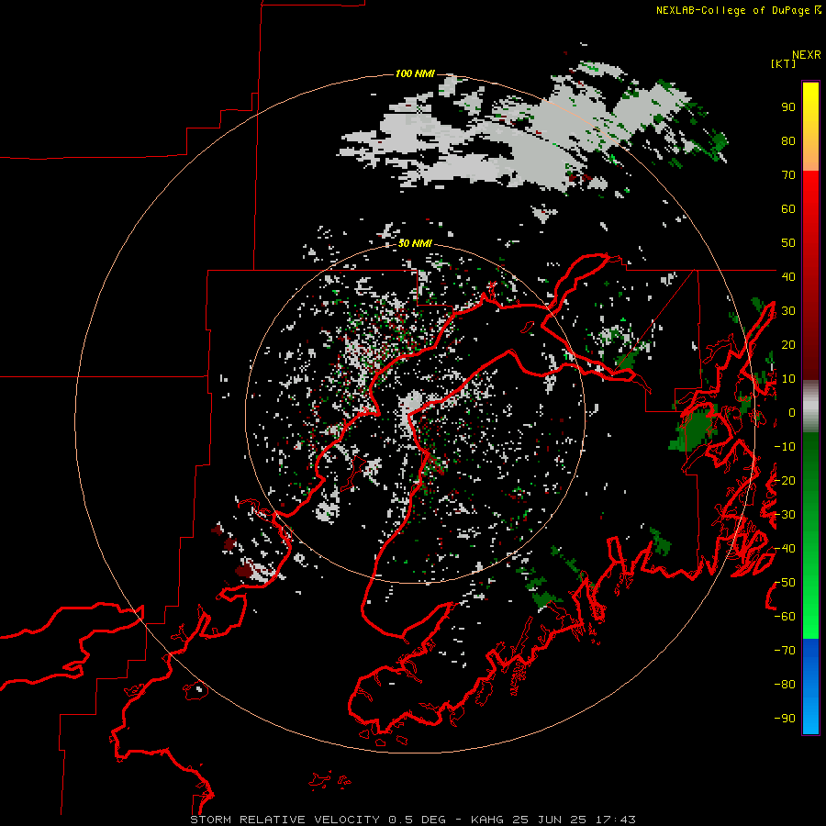Click the "80" value on the velocity scale

pyautogui.click(x=788, y=141)
